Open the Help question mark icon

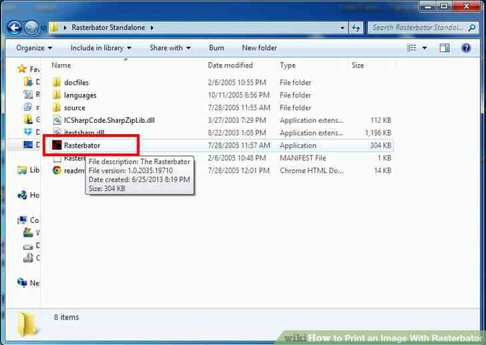(466, 48)
